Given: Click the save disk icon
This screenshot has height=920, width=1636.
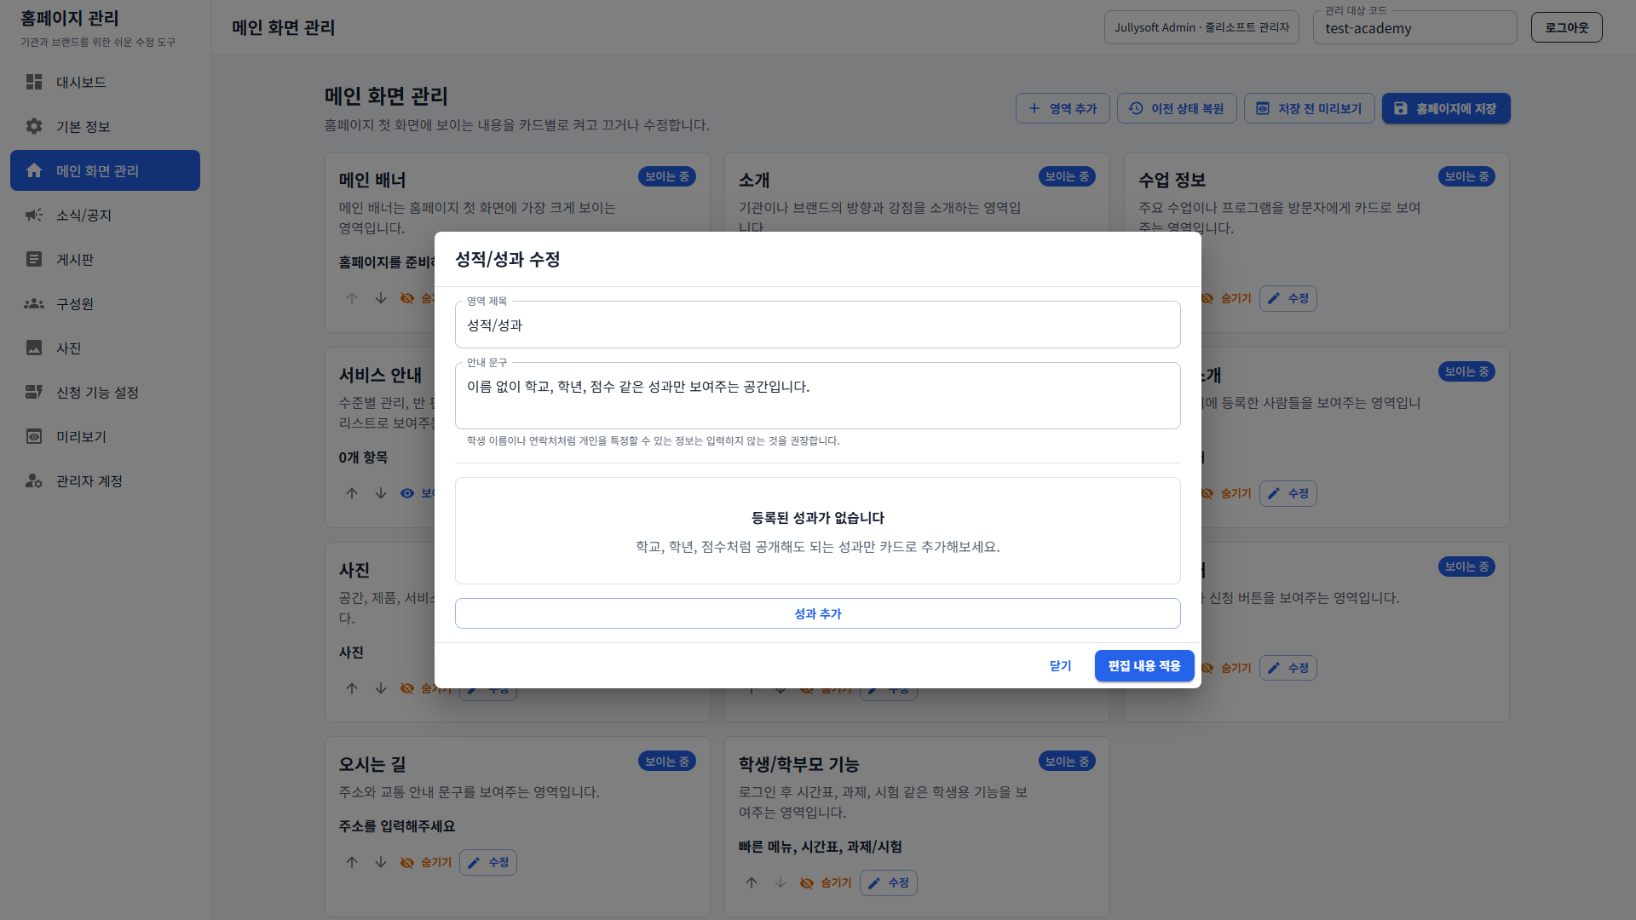Looking at the screenshot, I should pyautogui.click(x=1401, y=108).
